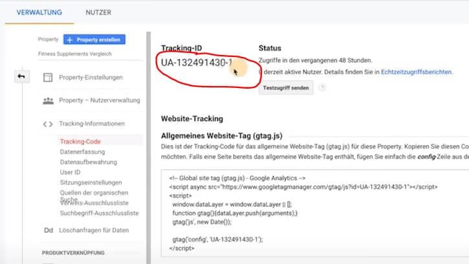This screenshot has height=264, width=469.
Task: Open Datenerfassung under Tracking-Informationen
Action: click(82, 151)
